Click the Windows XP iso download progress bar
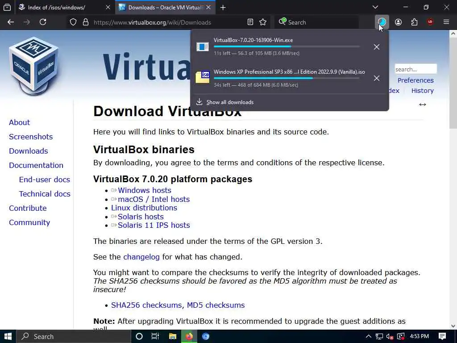This screenshot has height=343, width=457. (x=287, y=78)
